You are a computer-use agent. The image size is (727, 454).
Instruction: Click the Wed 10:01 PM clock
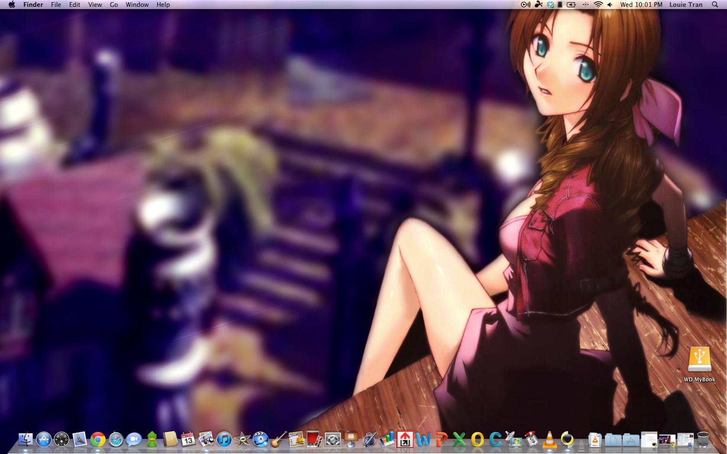click(641, 5)
